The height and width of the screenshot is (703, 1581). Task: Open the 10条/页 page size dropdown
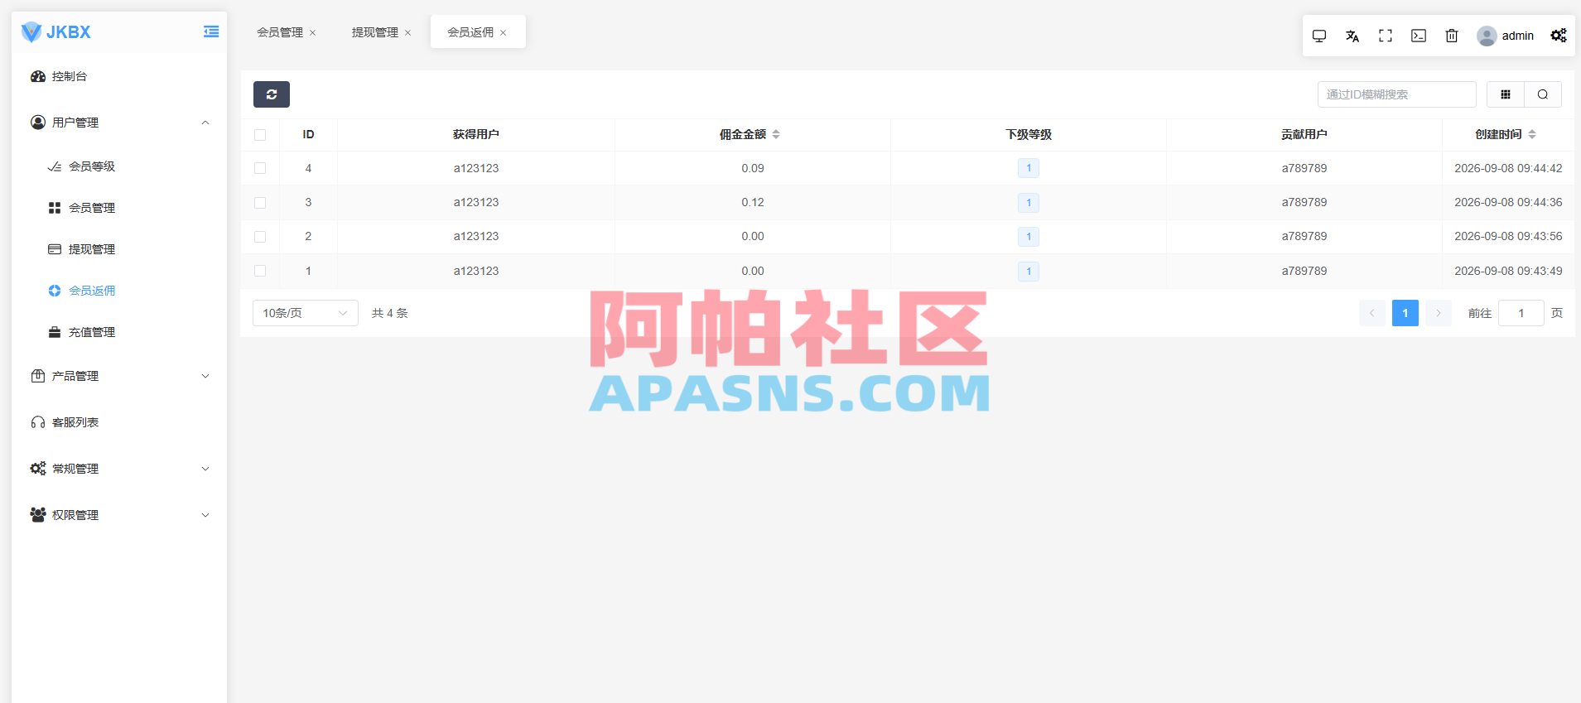coord(306,313)
